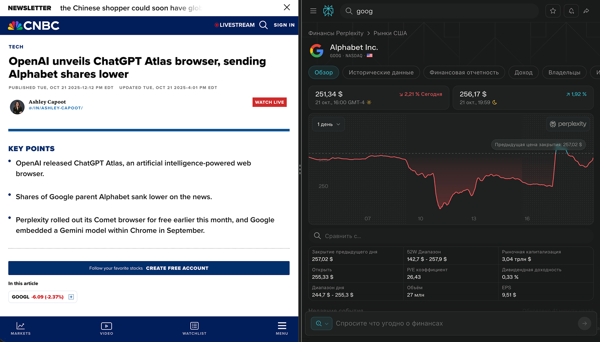The image size is (600, 342).
Task: Open the Video section in bottom bar
Action: 107,328
